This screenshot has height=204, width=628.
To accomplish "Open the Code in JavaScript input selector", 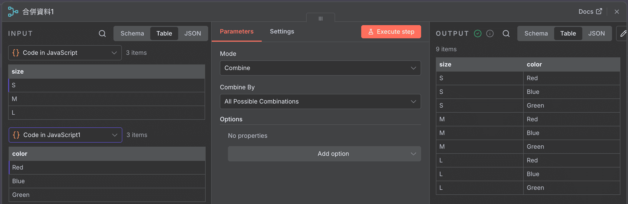I will coord(65,53).
